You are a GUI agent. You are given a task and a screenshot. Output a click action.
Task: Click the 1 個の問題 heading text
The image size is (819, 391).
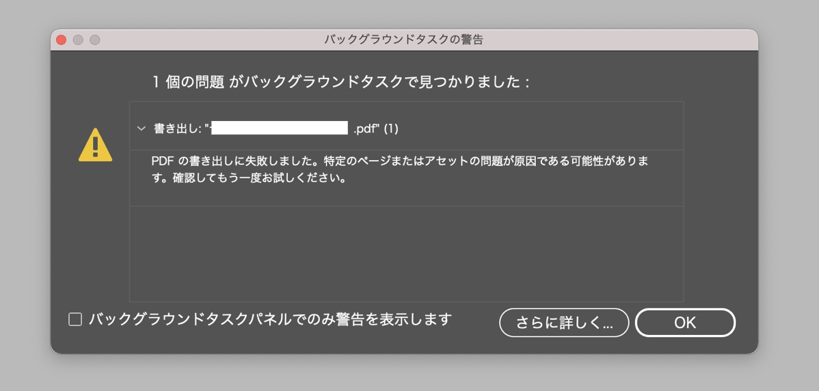pos(189,82)
